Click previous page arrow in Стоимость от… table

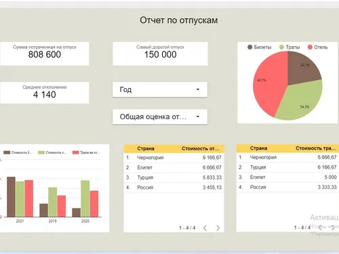[205, 228]
